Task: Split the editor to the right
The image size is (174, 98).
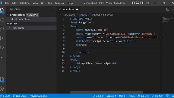Action: 168,9
